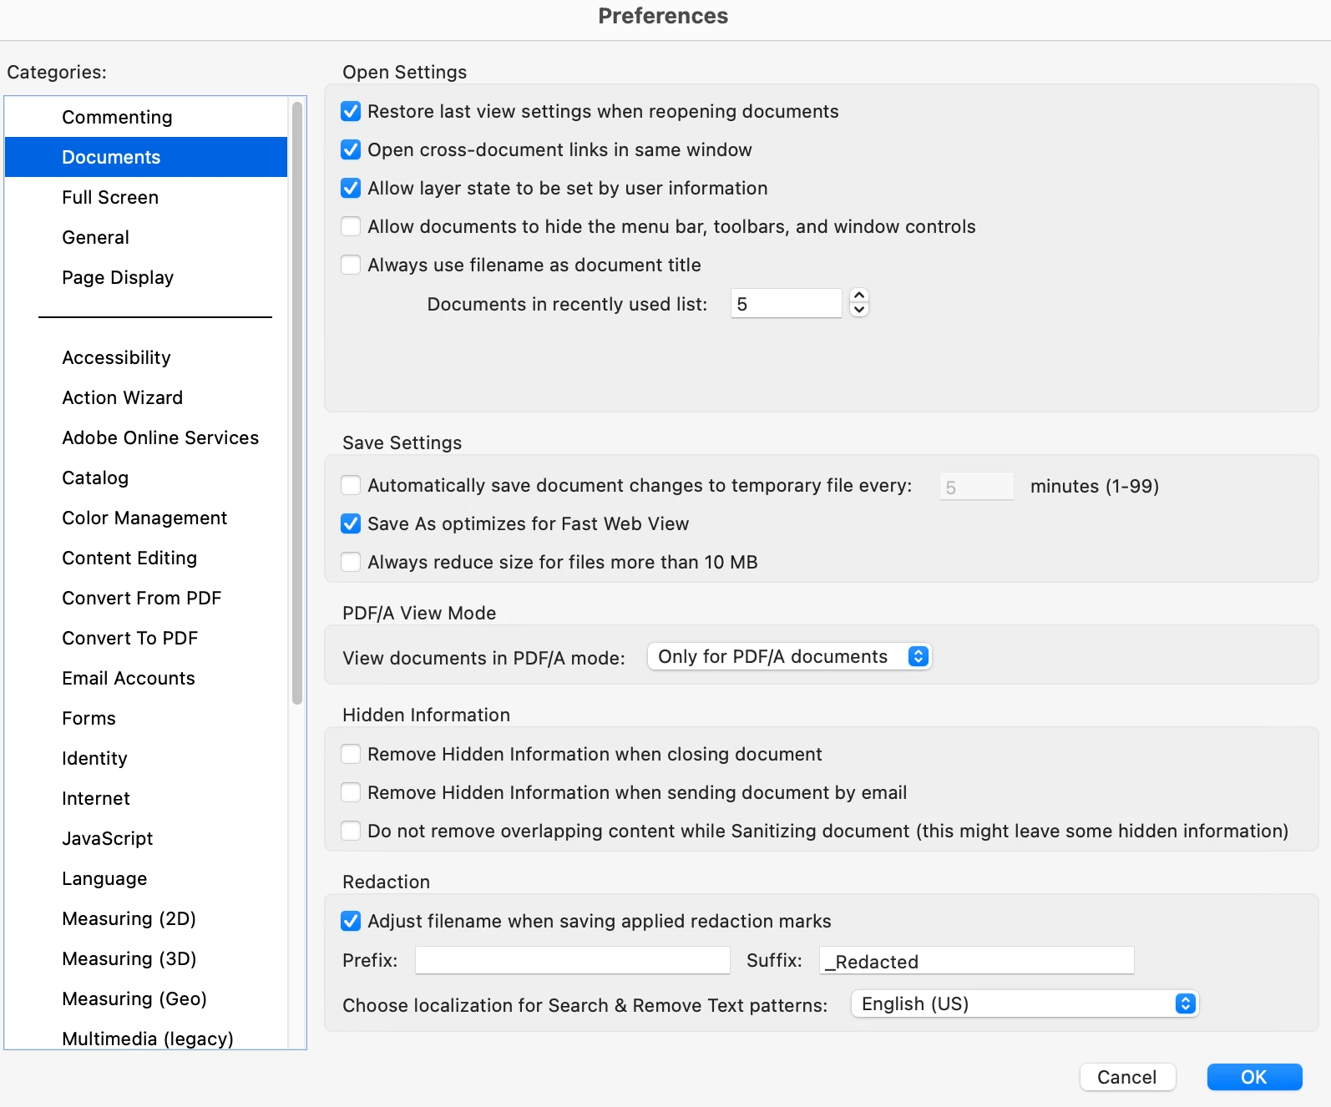Uncheck Restore last view settings checkbox
Image resolution: width=1331 pixels, height=1107 pixels.
[x=351, y=111]
